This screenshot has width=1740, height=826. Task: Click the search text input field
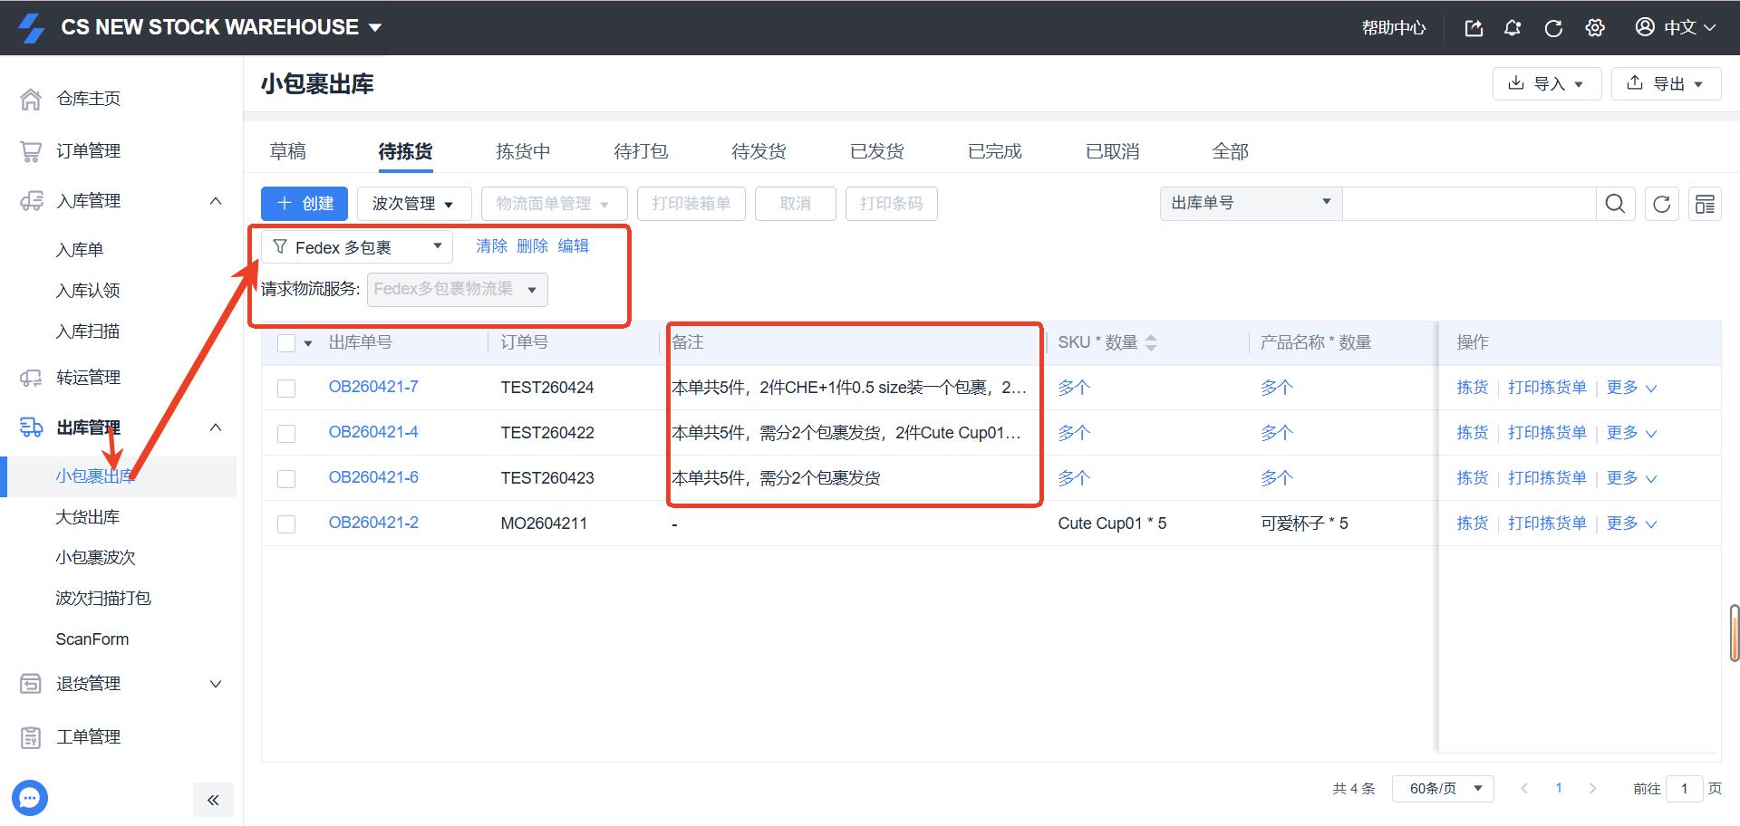click(1468, 204)
